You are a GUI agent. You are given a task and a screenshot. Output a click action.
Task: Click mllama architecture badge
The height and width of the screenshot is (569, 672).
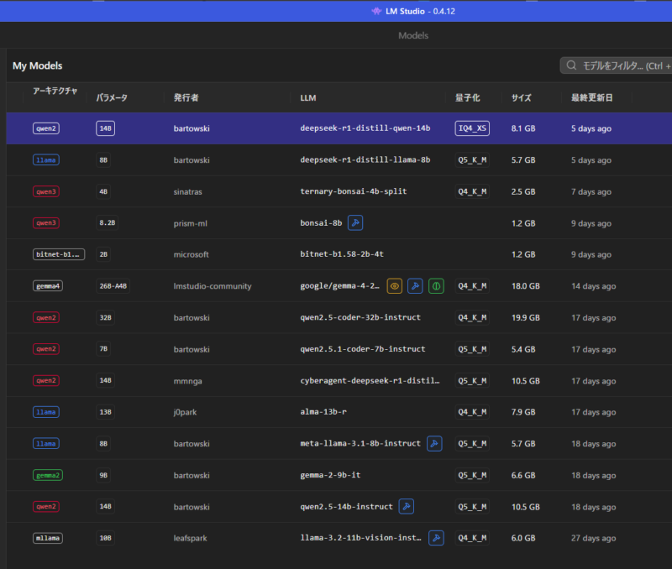(48, 538)
